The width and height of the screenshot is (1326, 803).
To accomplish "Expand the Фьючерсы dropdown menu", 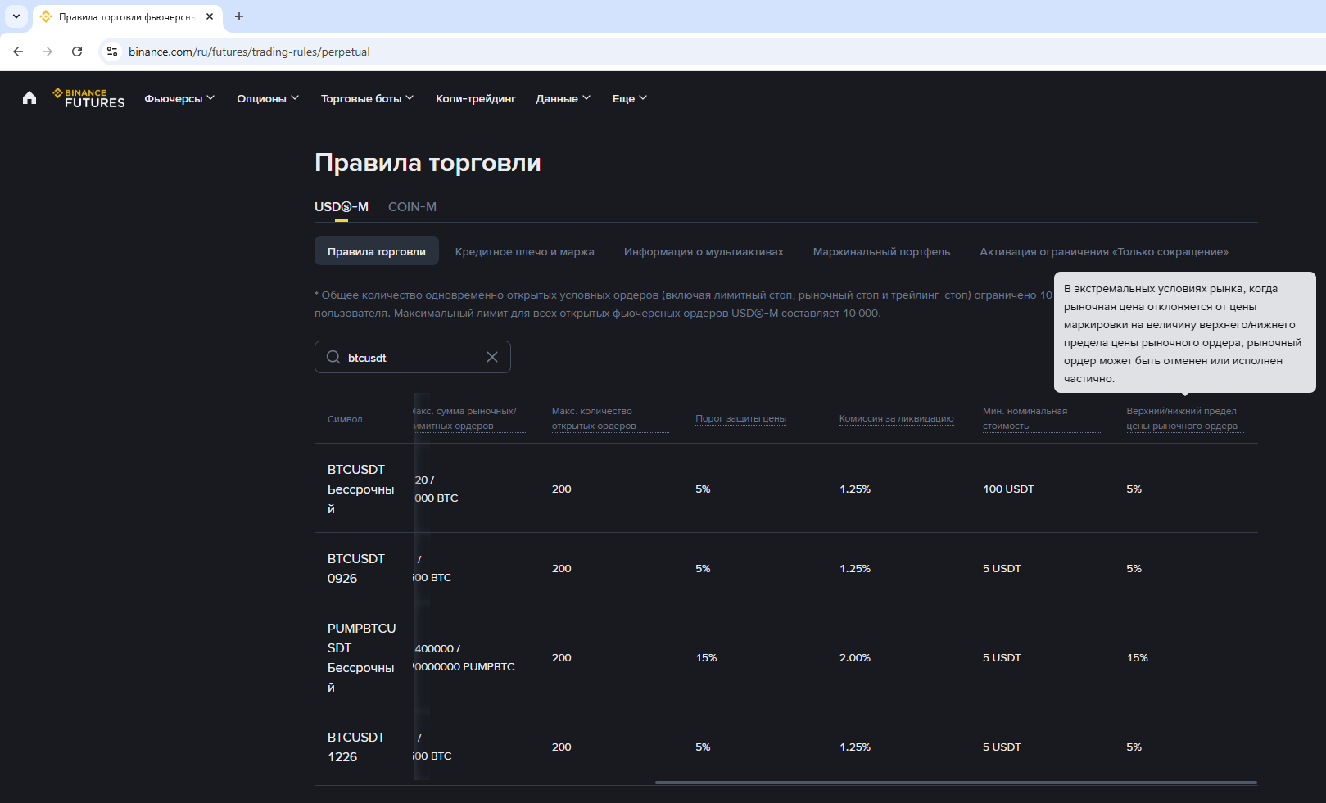I will point(179,98).
